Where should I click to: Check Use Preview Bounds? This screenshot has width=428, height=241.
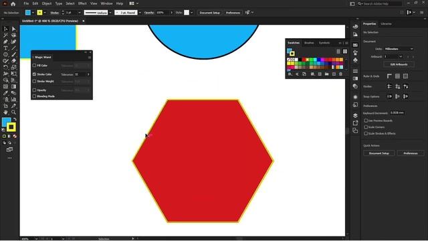(366, 120)
